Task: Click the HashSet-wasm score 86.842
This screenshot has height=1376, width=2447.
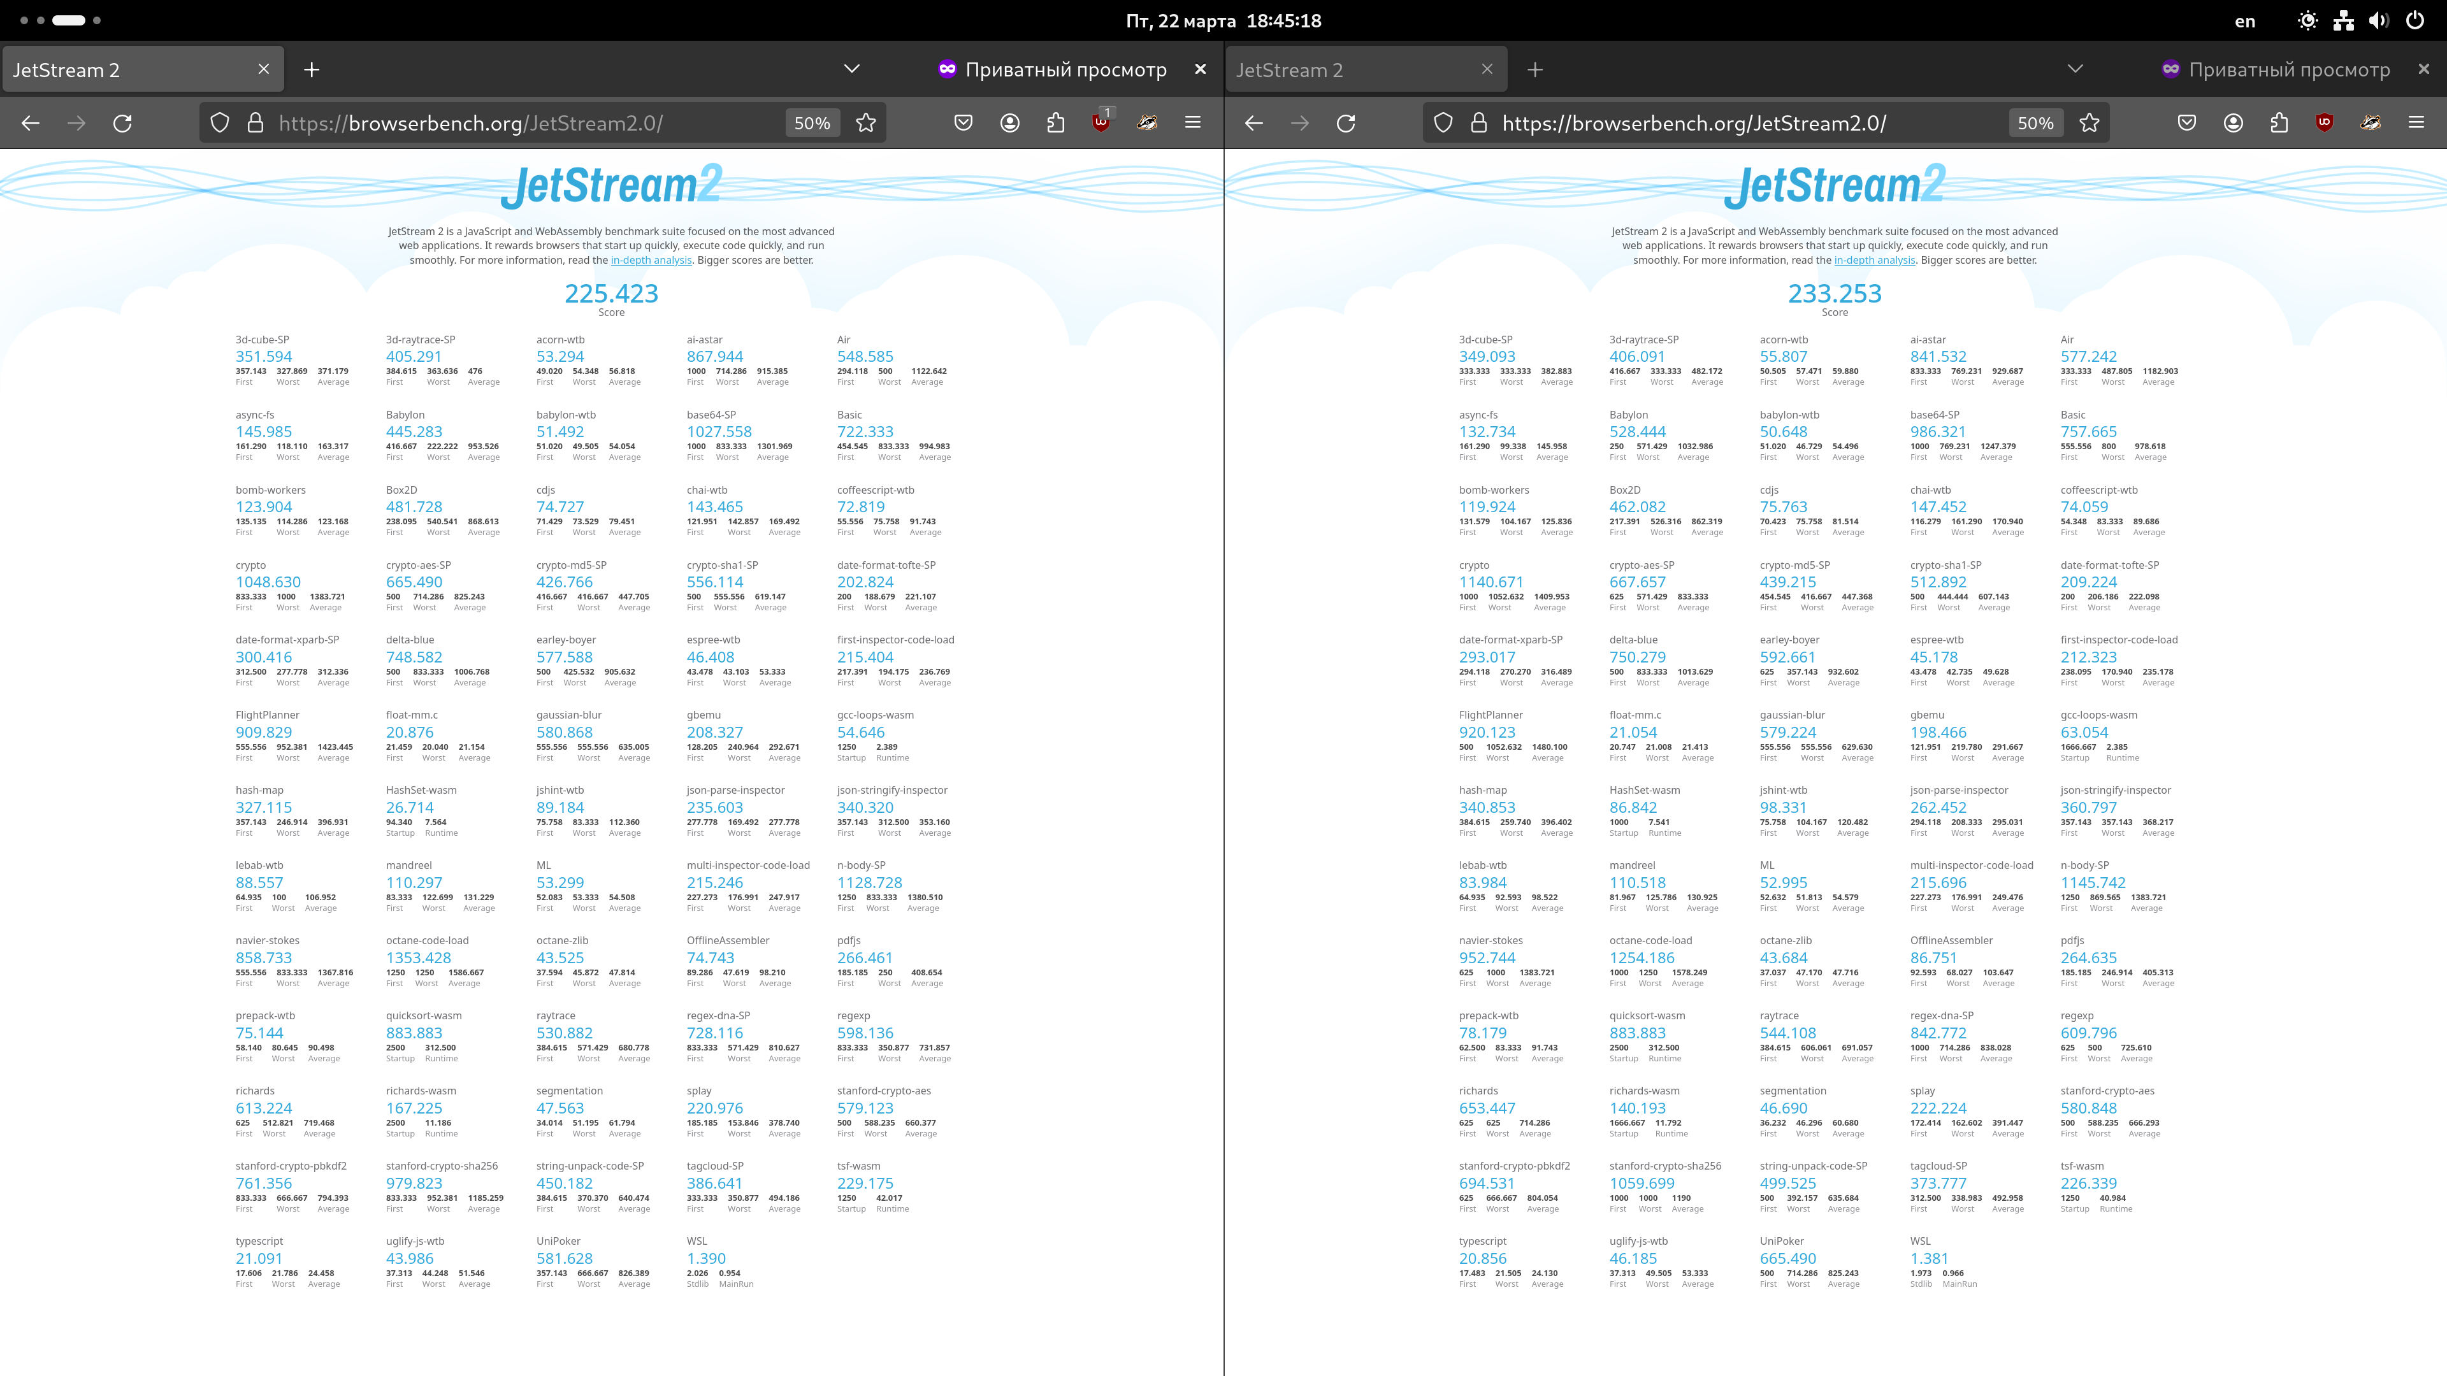Action: [1633, 808]
